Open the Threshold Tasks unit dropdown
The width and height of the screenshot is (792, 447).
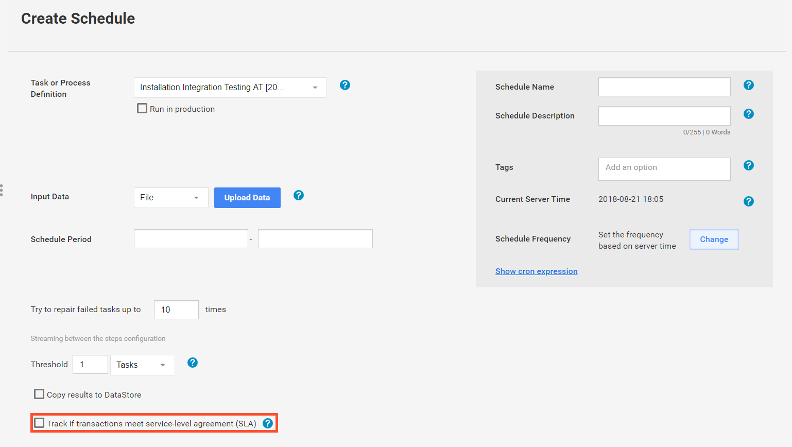coord(143,365)
